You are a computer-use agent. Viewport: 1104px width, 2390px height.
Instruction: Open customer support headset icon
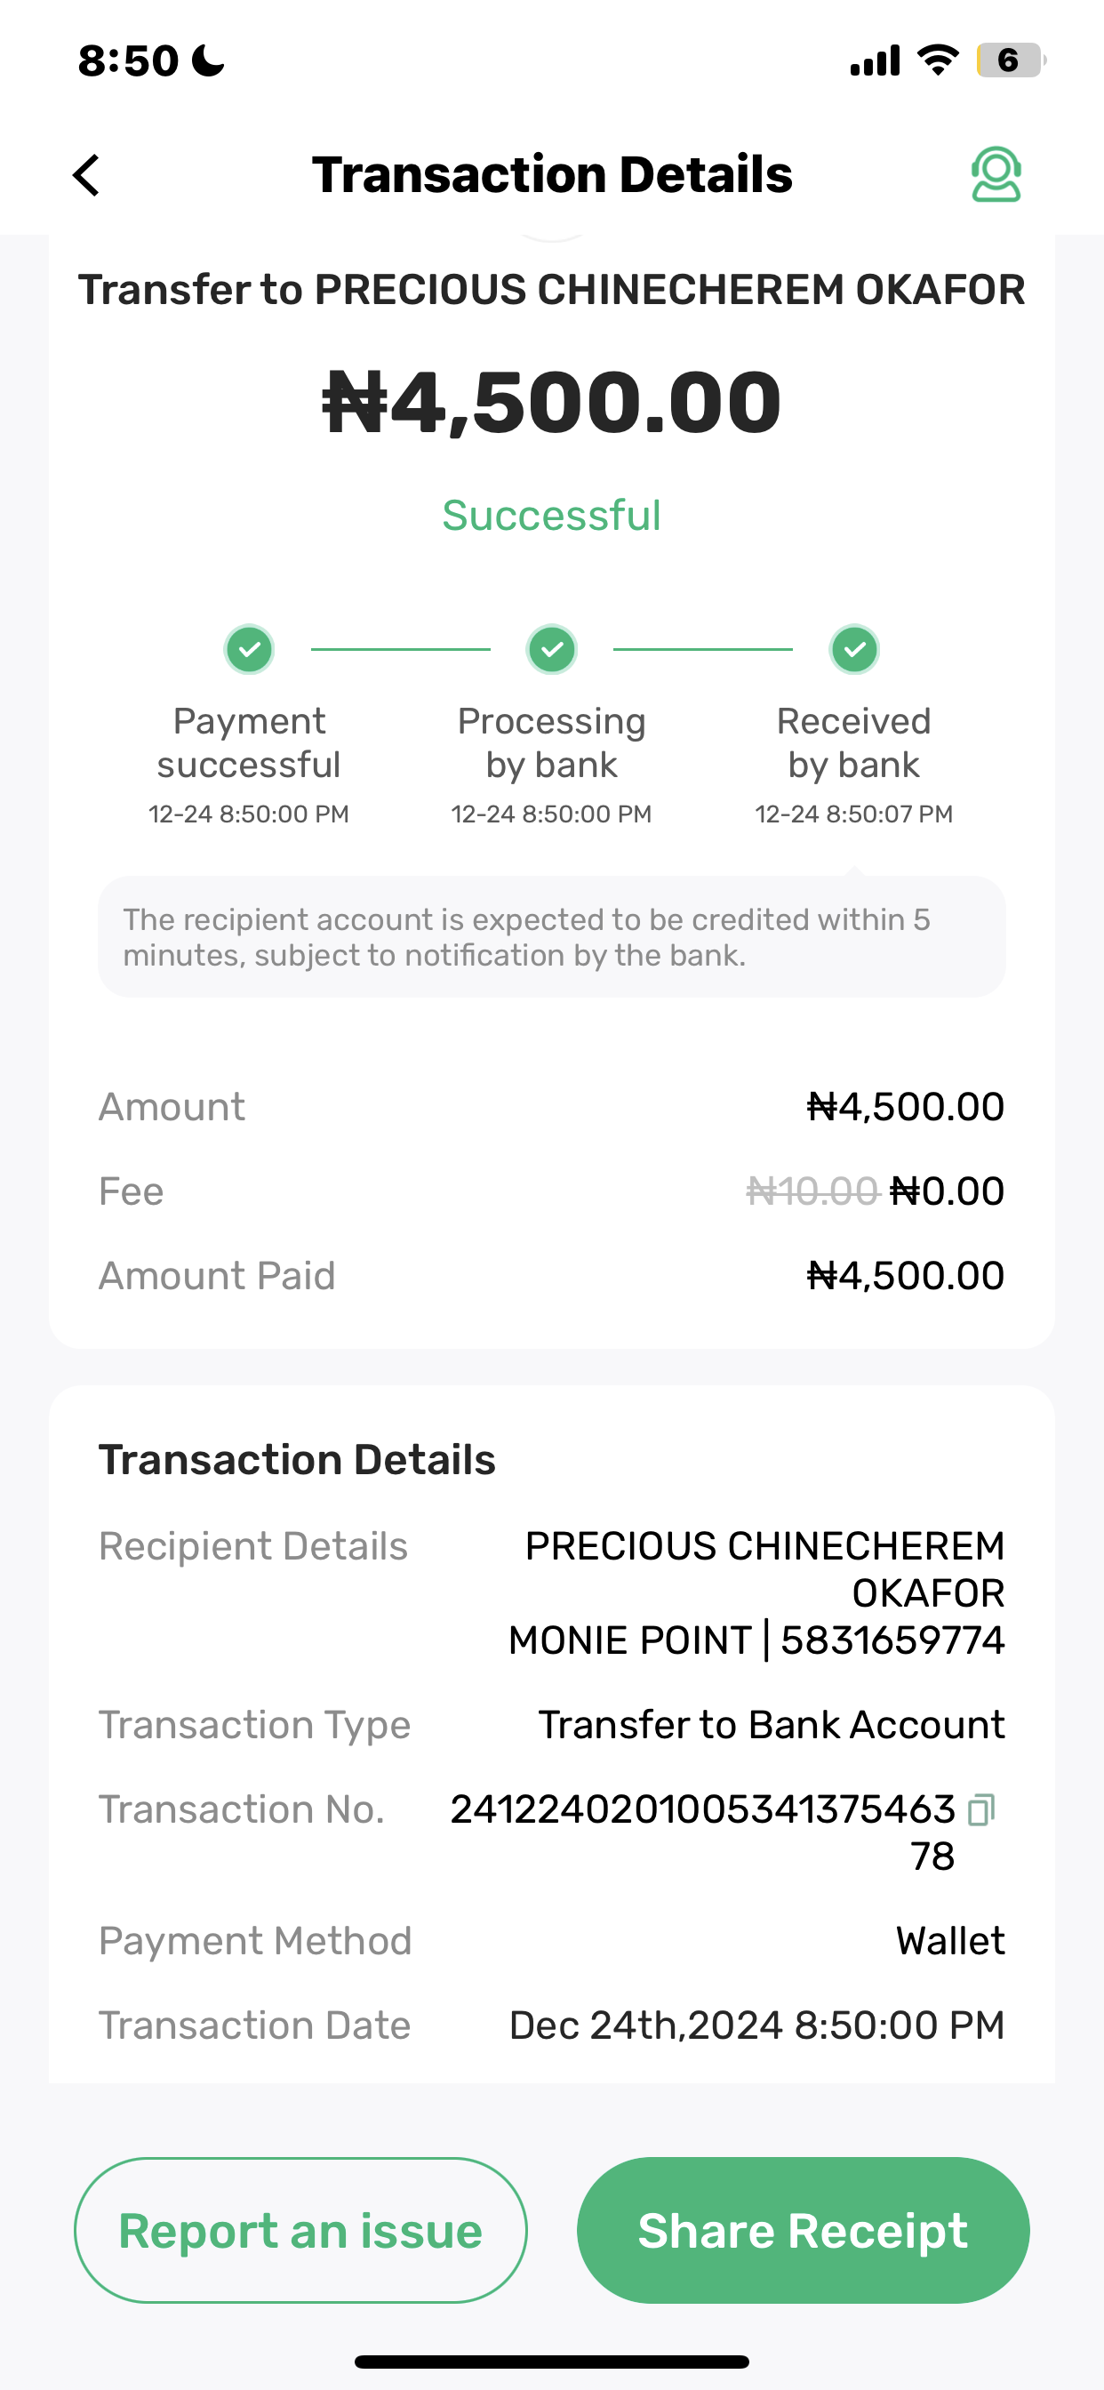coord(996,174)
